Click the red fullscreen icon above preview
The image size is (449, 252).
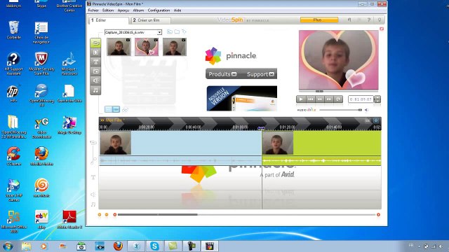click(382, 29)
